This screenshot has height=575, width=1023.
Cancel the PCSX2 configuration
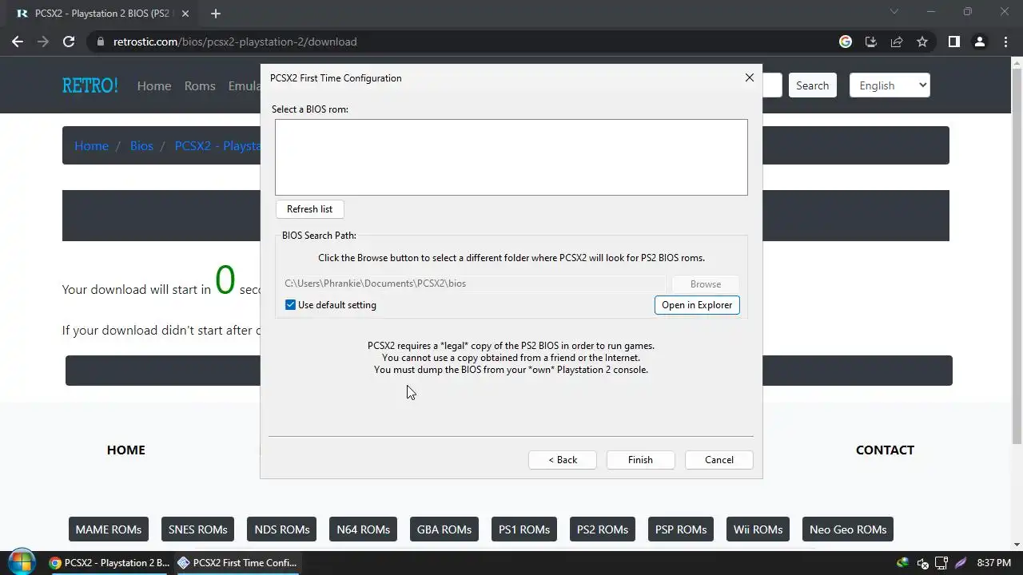click(x=718, y=460)
